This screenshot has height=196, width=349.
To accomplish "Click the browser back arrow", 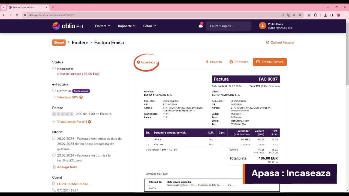I will pyautogui.click(x=4, y=15).
